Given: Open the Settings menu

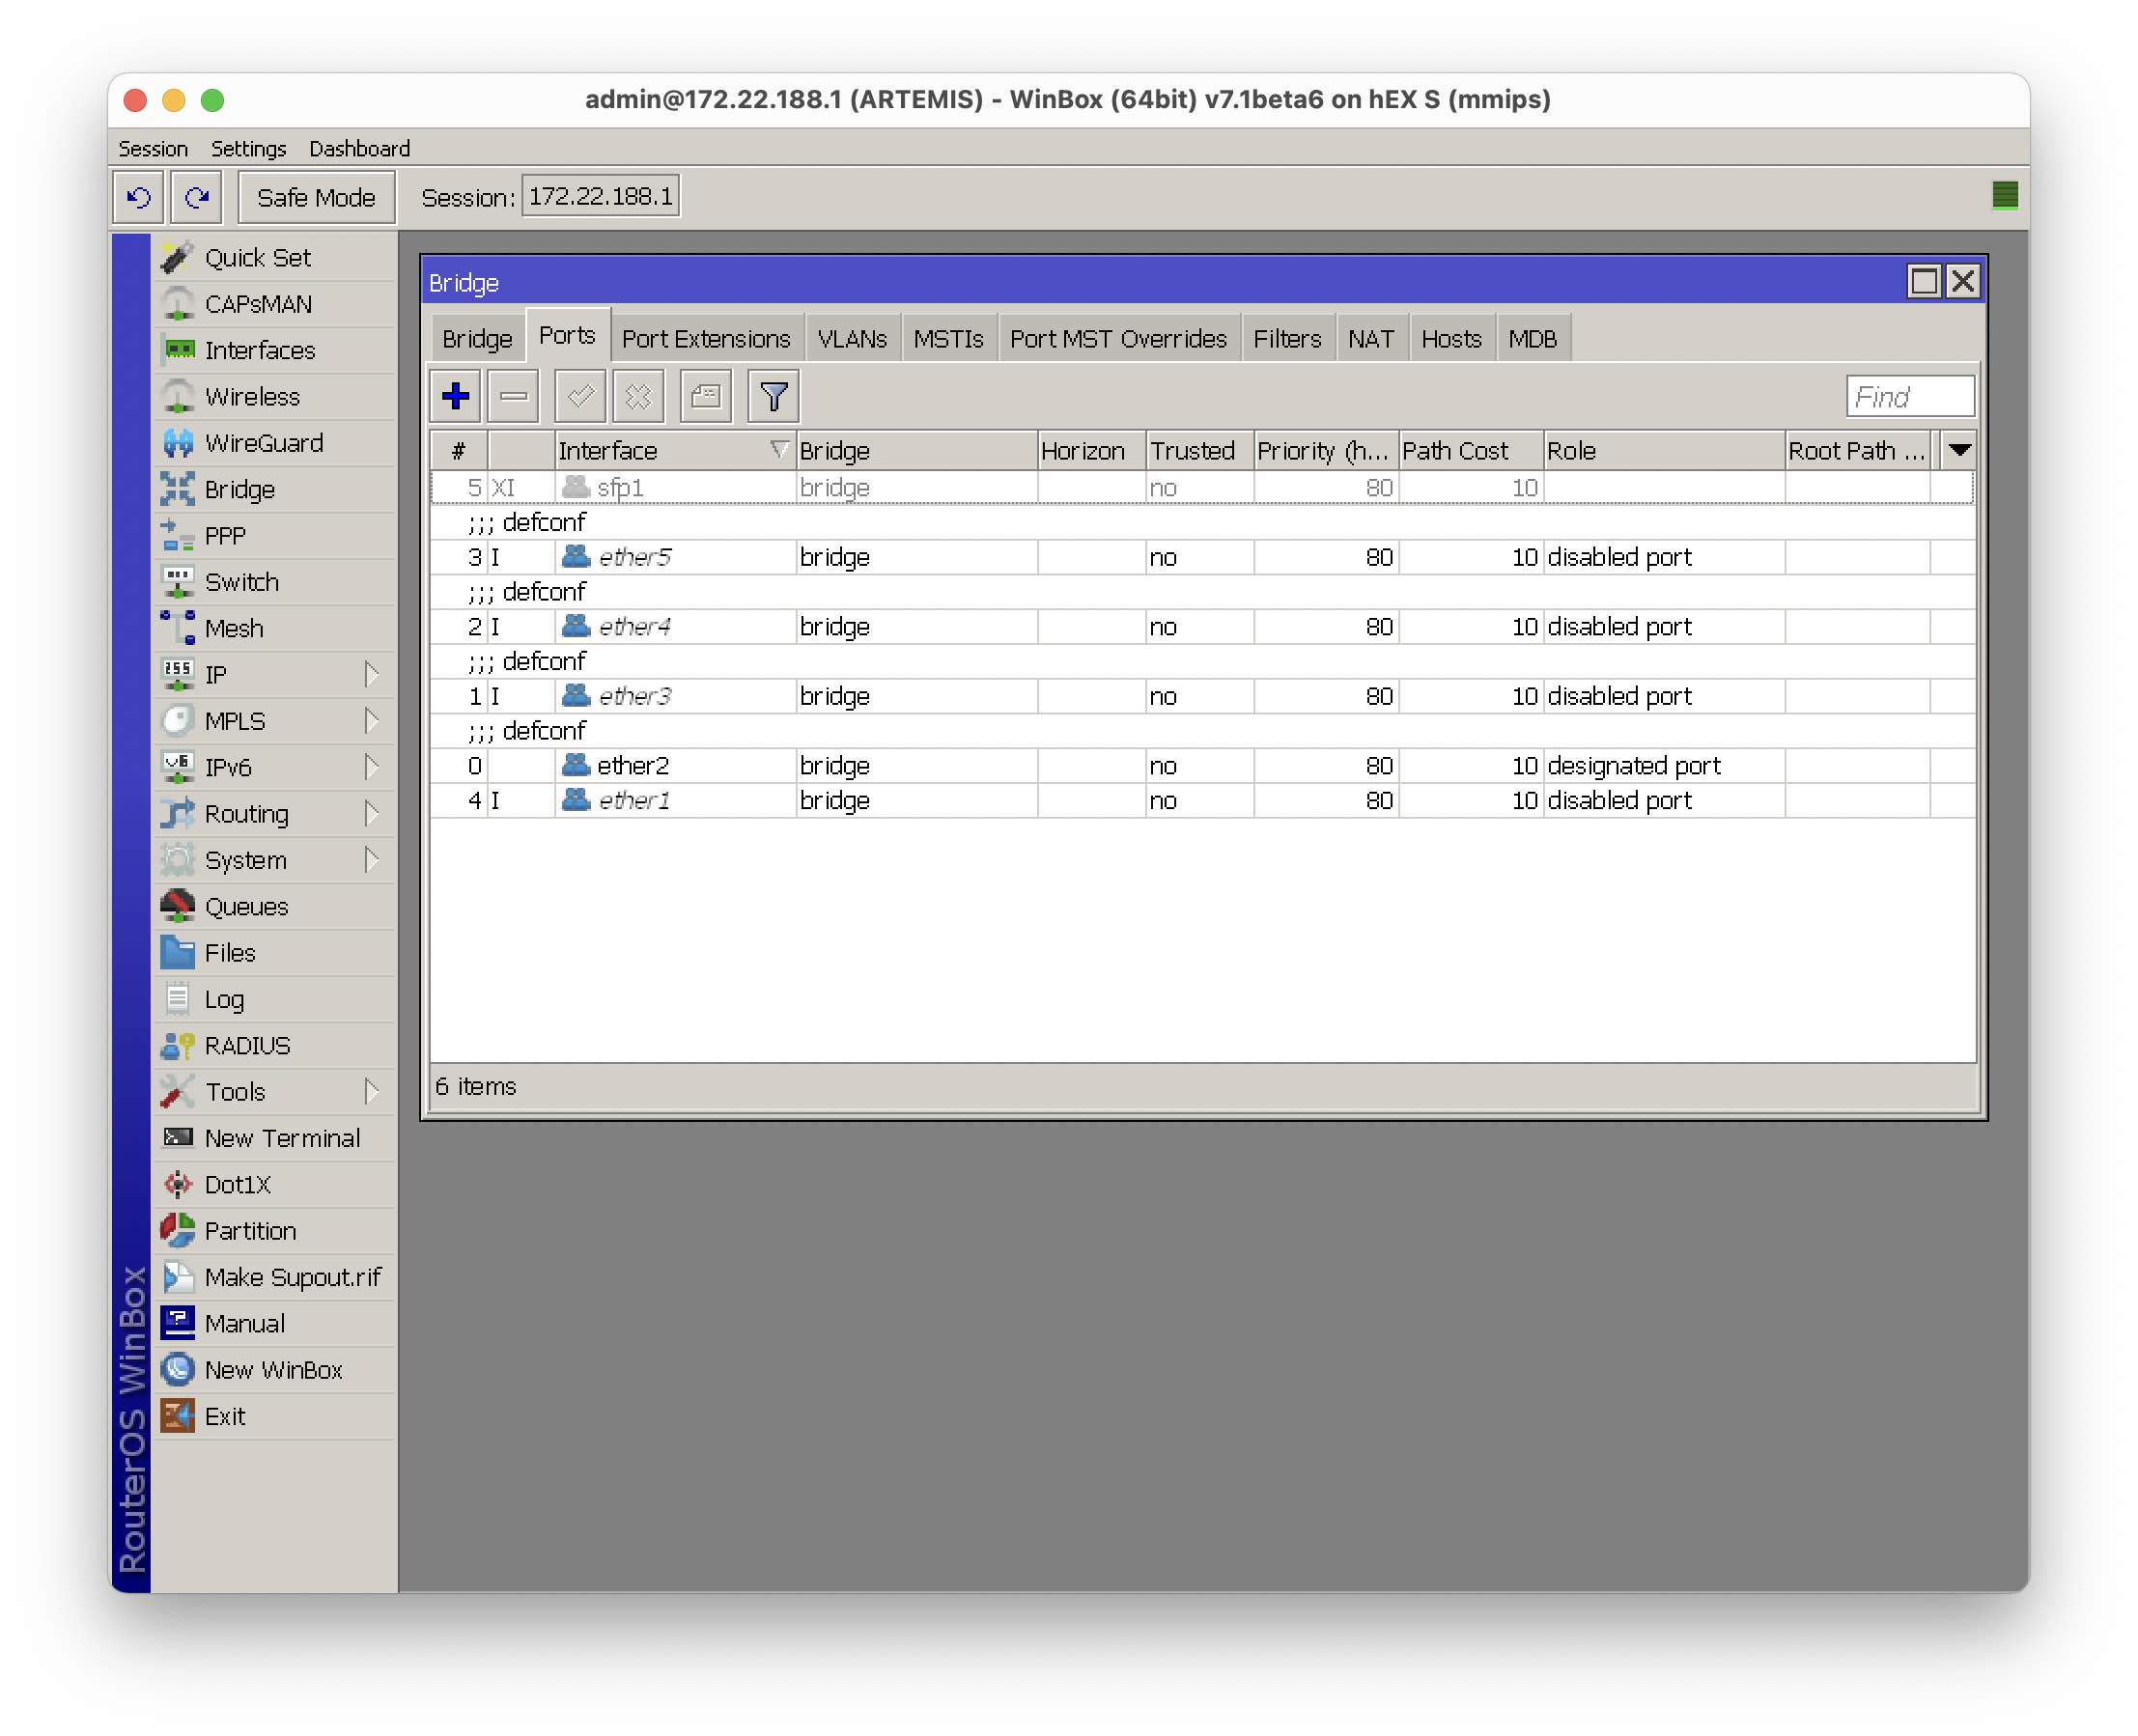Looking at the screenshot, I should coord(248,148).
